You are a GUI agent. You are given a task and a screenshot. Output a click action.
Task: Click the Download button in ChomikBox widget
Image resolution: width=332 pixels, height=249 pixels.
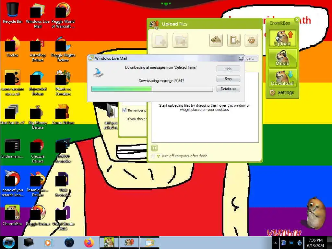click(x=282, y=78)
